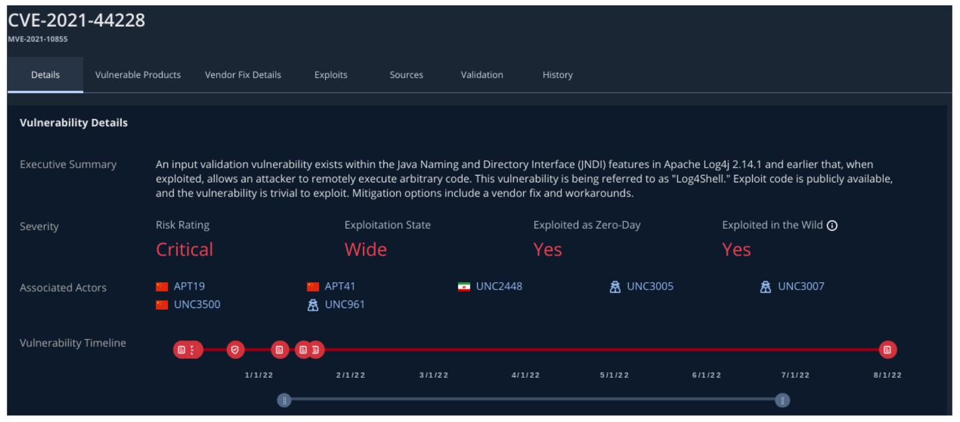Click the China flag icon beside UNC3500
This screenshot has height=422, width=960.
(x=162, y=305)
